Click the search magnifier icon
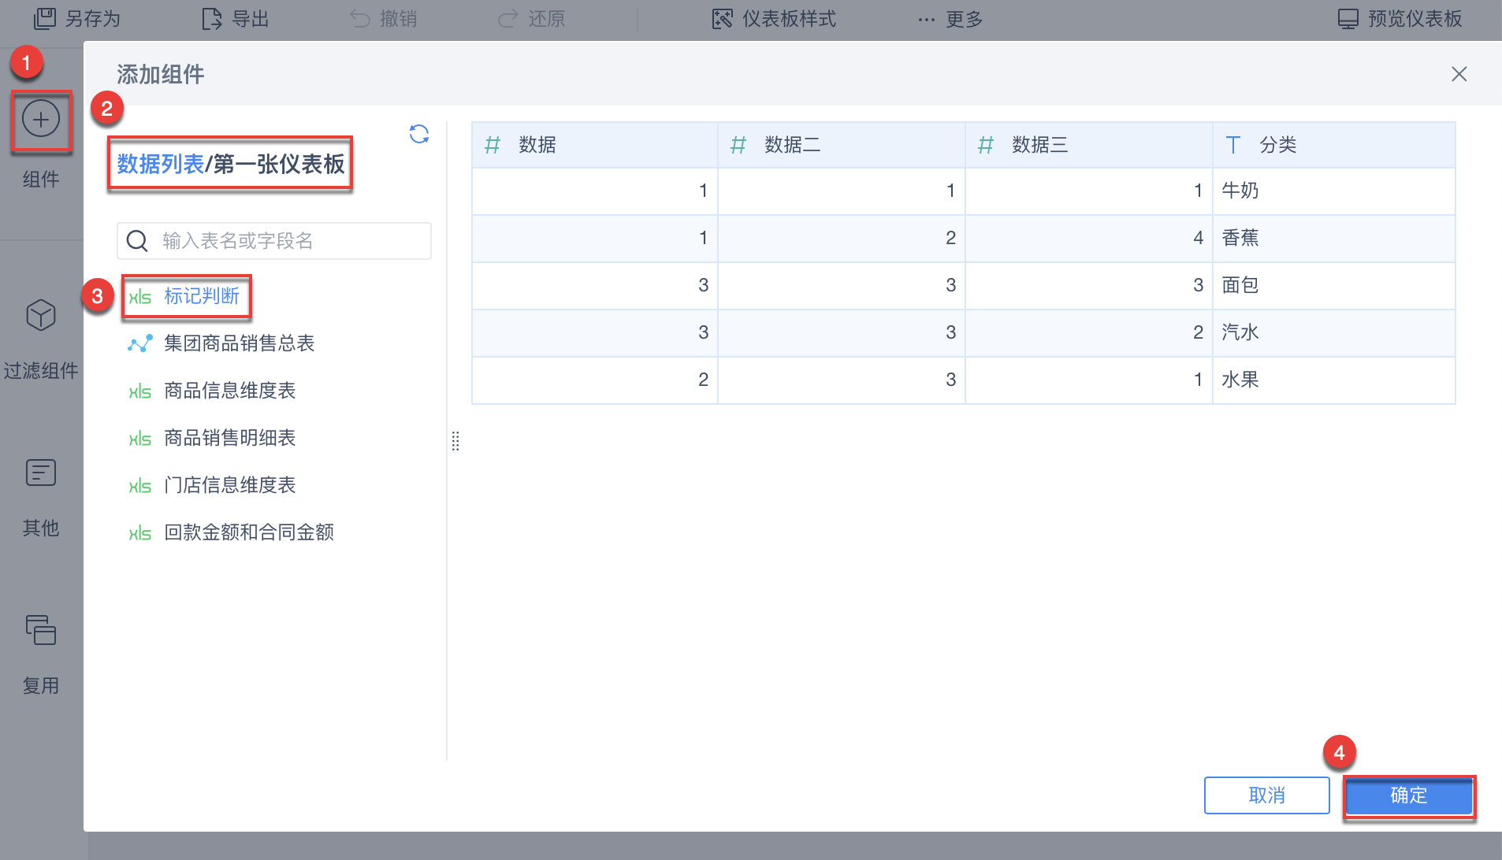 (137, 241)
